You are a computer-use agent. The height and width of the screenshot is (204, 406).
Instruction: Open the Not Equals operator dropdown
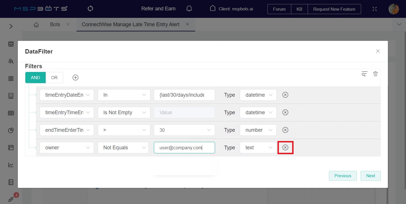(x=124, y=148)
